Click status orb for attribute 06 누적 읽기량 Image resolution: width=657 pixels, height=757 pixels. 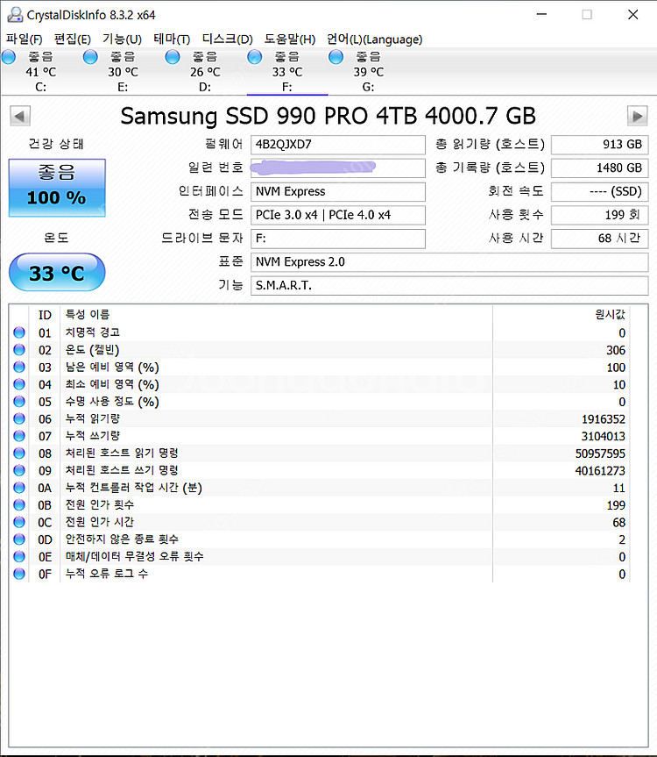[19, 418]
